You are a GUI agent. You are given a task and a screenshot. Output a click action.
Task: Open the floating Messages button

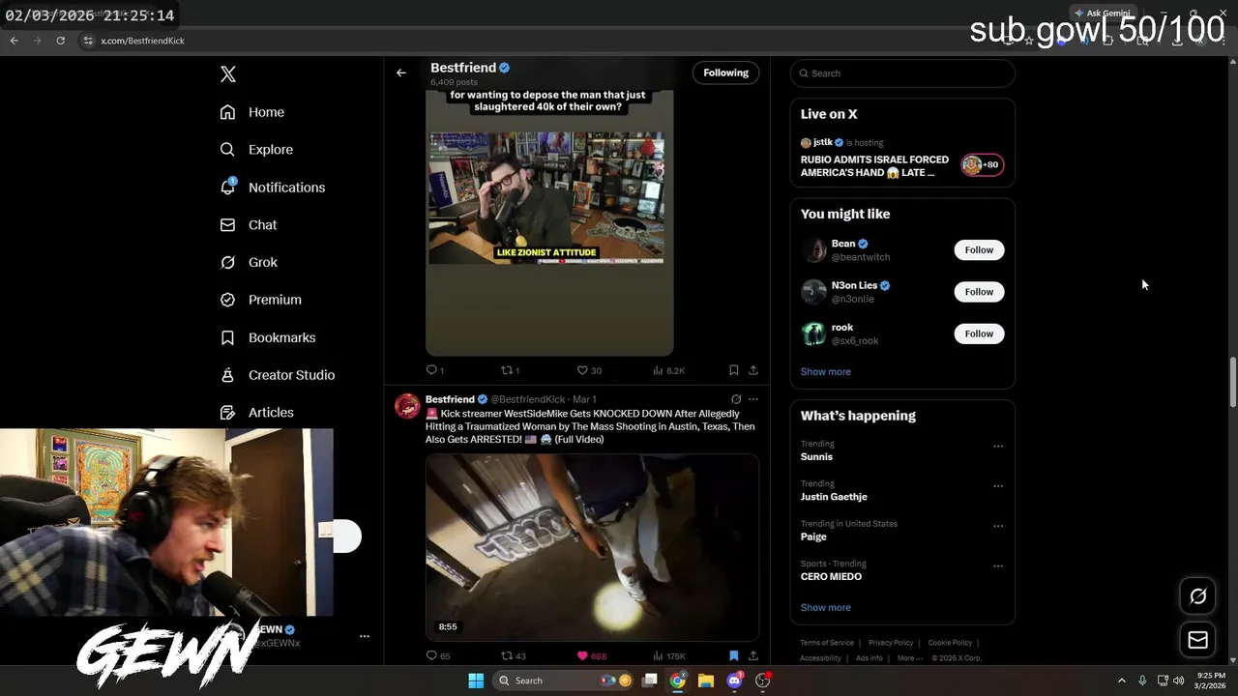coord(1197,640)
